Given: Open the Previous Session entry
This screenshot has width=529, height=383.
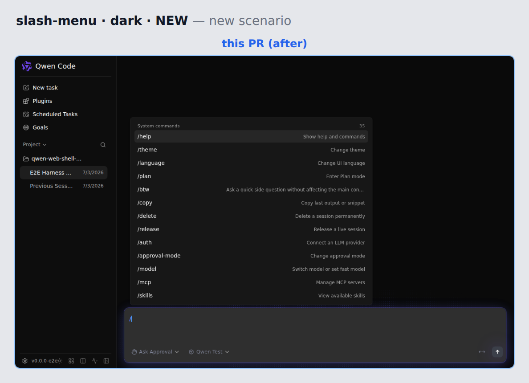Looking at the screenshot, I should click(64, 186).
